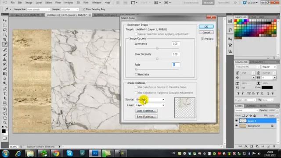Select the Pen tool
281x158 pixels.
click(5, 89)
